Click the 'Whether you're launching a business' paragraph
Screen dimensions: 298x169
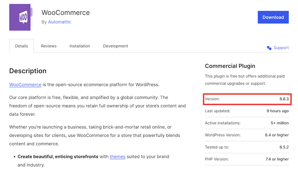[95, 135]
